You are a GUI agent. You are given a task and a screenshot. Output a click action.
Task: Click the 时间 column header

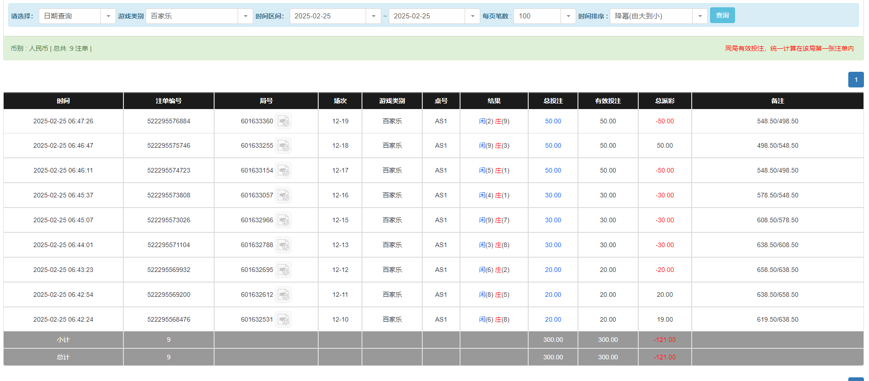63,101
